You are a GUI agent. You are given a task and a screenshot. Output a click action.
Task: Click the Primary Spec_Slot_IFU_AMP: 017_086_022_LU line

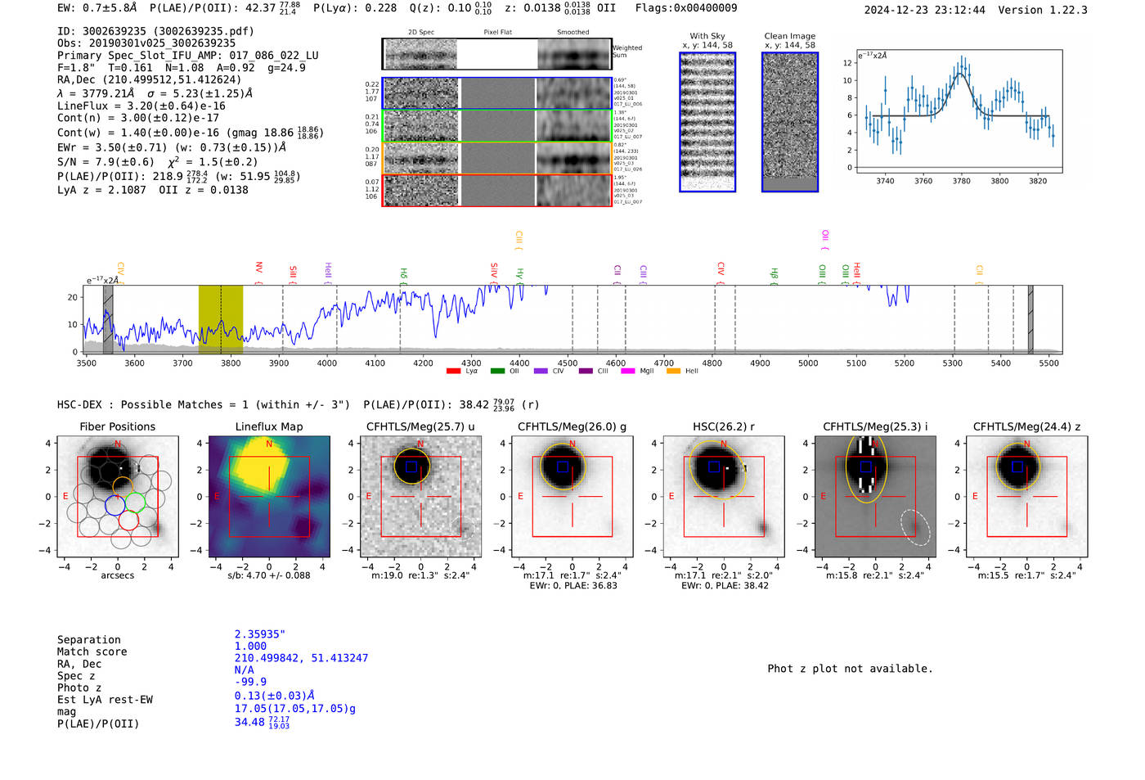[x=188, y=56]
